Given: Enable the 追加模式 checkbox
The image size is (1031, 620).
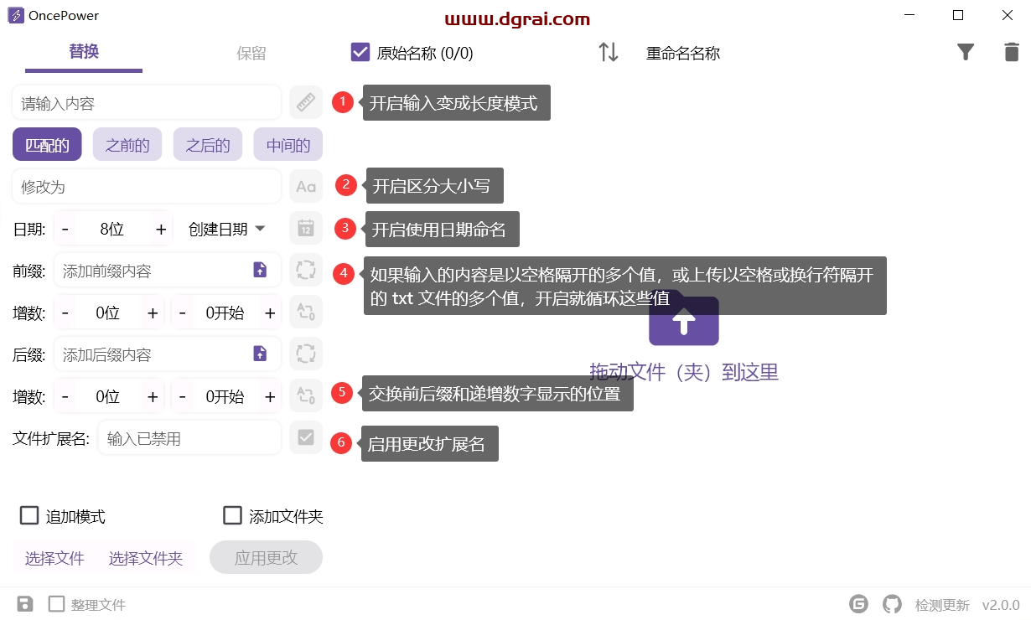Looking at the screenshot, I should coord(29,515).
